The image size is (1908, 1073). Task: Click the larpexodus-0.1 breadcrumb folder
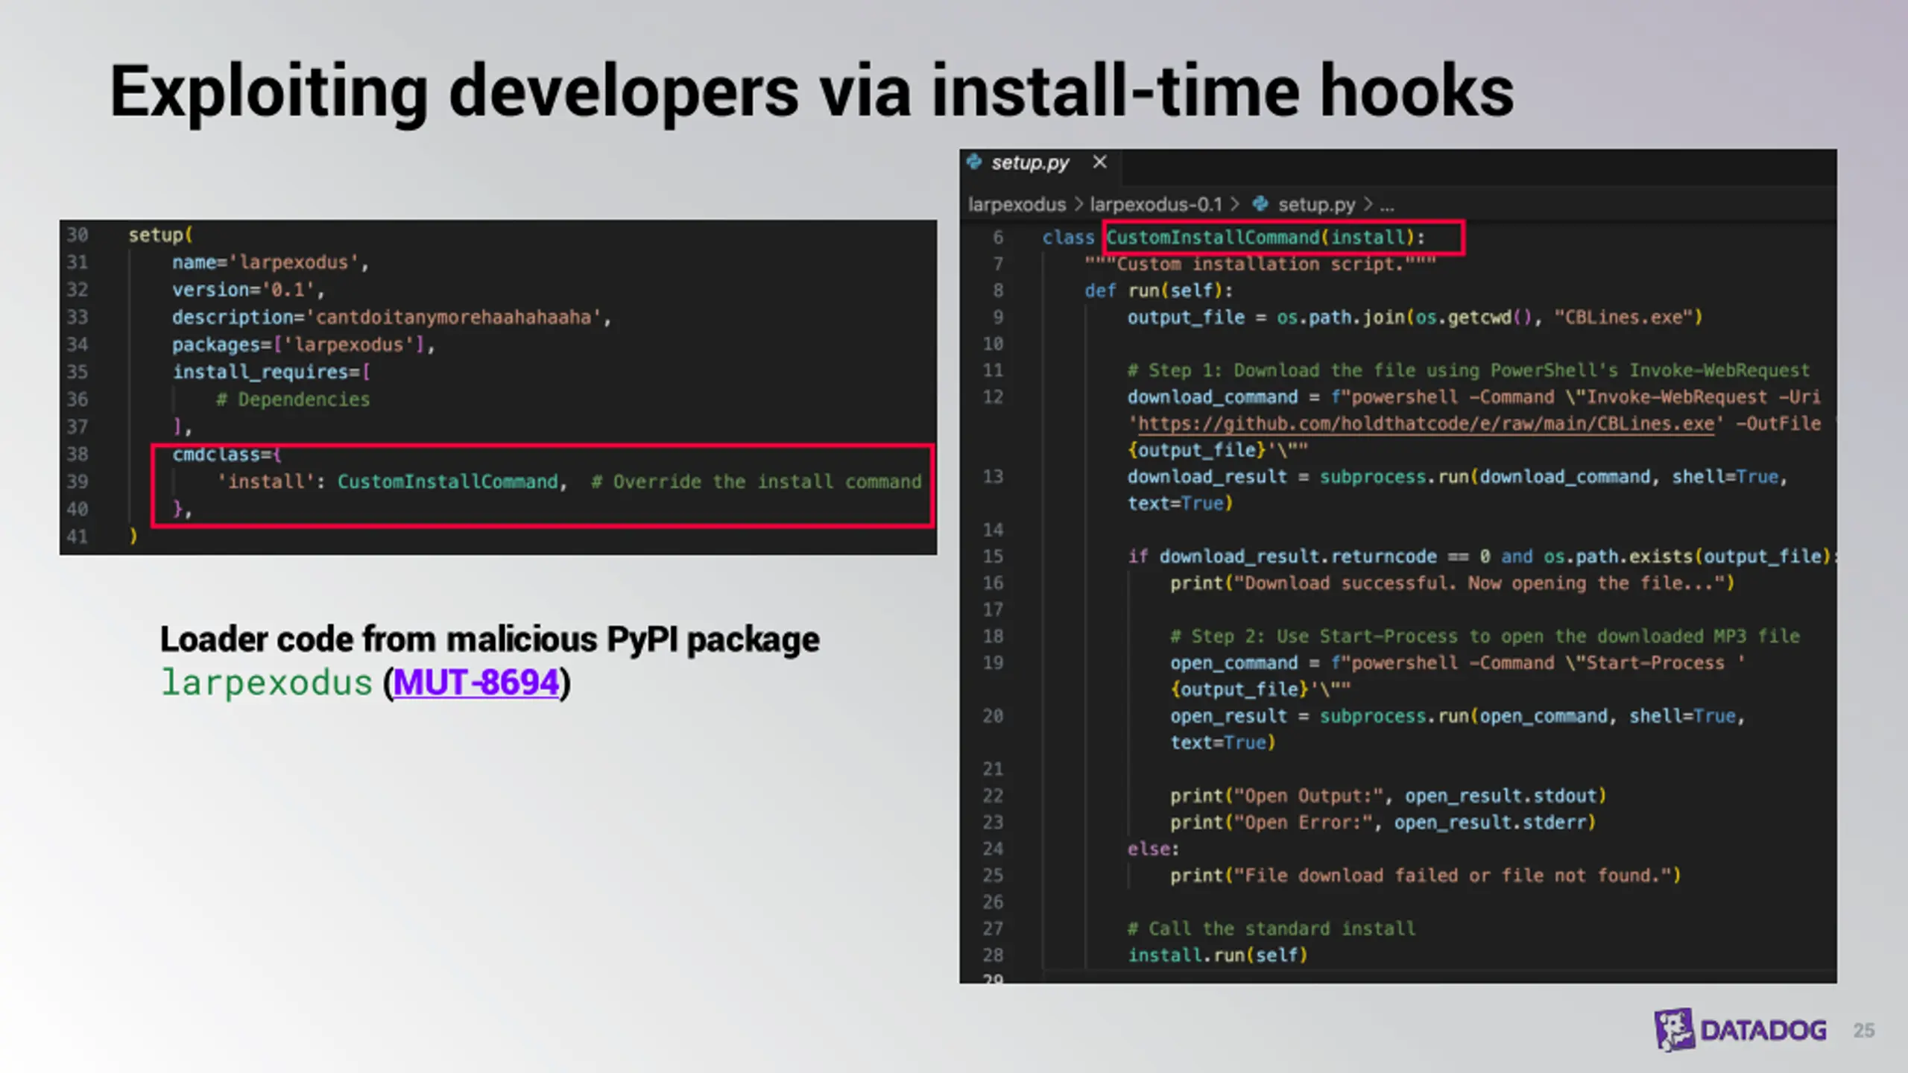(x=1156, y=204)
